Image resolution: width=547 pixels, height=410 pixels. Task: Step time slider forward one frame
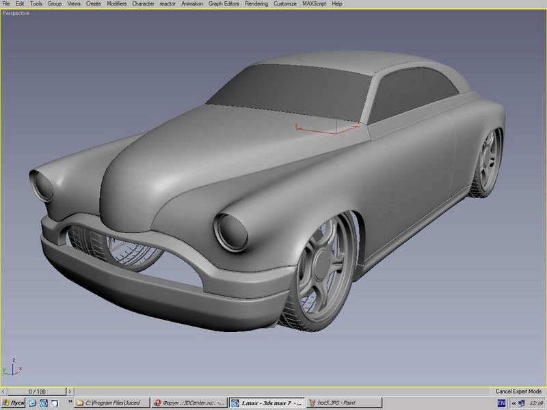[x=70, y=392]
